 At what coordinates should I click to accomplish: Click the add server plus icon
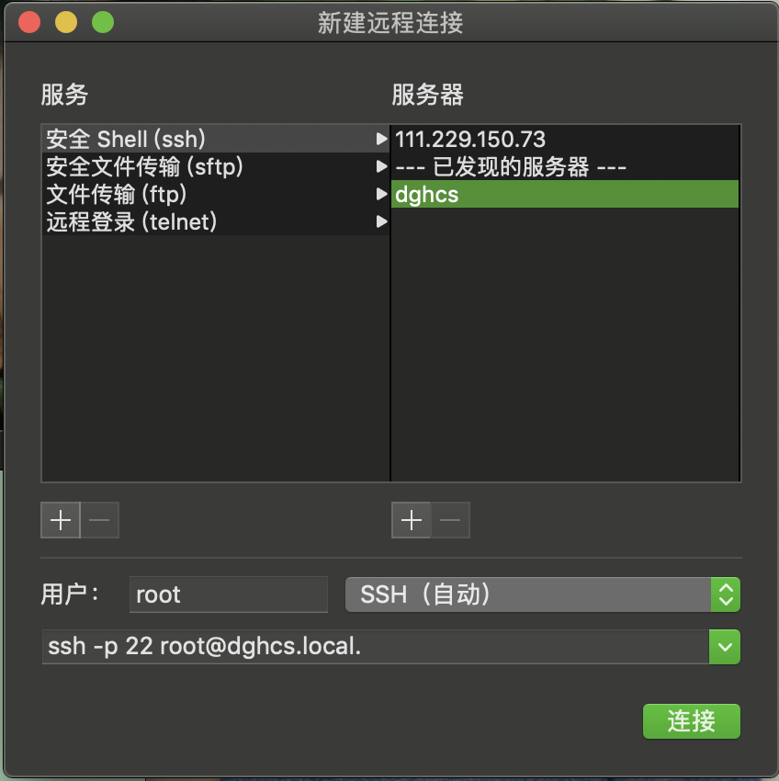click(x=411, y=520)
